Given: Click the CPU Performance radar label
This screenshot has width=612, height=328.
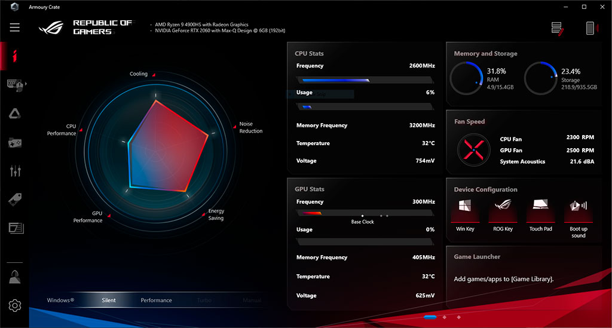Looking at the screenshot, I should coord(62,130).
